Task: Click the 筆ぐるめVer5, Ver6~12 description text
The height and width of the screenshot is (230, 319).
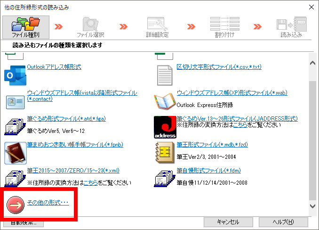Action: [56, 131]
